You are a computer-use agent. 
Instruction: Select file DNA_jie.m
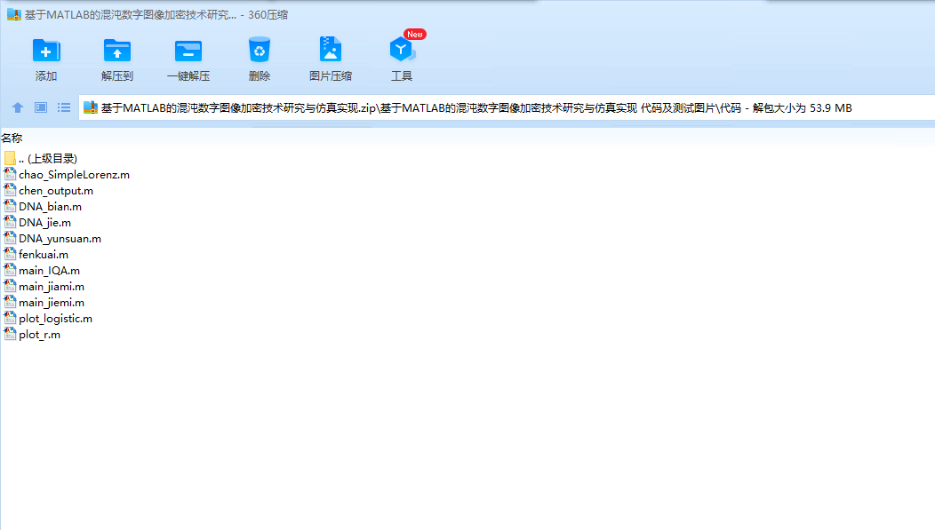pyautogui.click(x=44, y=223)
